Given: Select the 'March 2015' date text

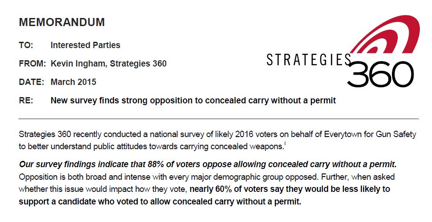Looking at the screenshot, I should coord(73,82).
